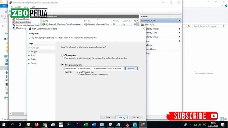Expand Filter by State submenu arrow

tap(180, 33)
